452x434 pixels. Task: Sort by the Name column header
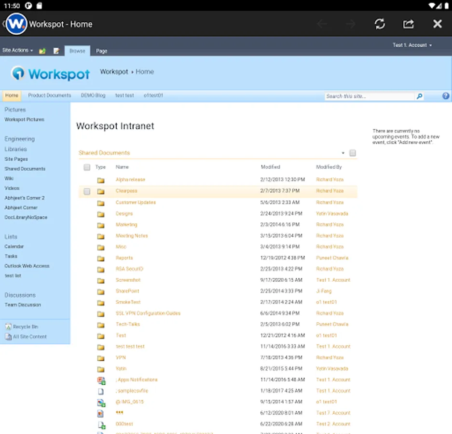(x=122, y=167)
